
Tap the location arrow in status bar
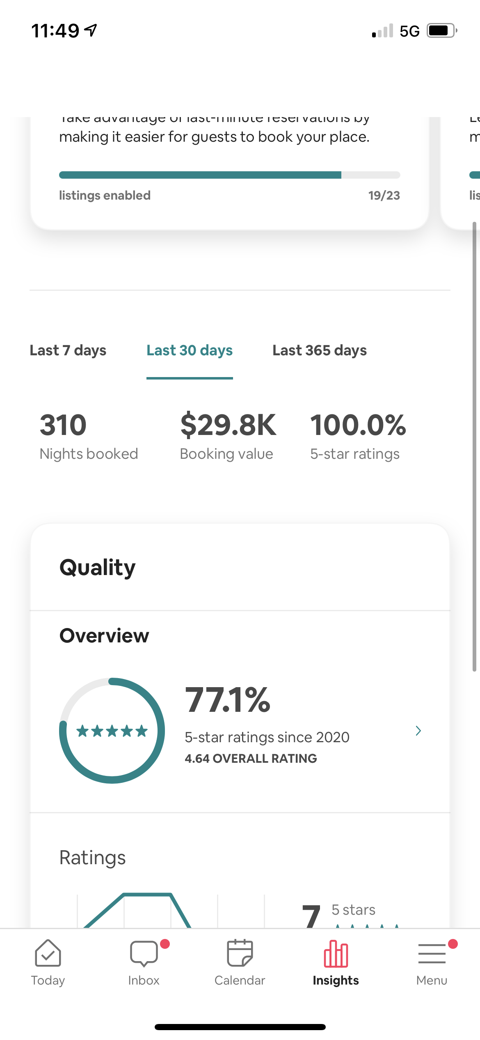(91, 30)
